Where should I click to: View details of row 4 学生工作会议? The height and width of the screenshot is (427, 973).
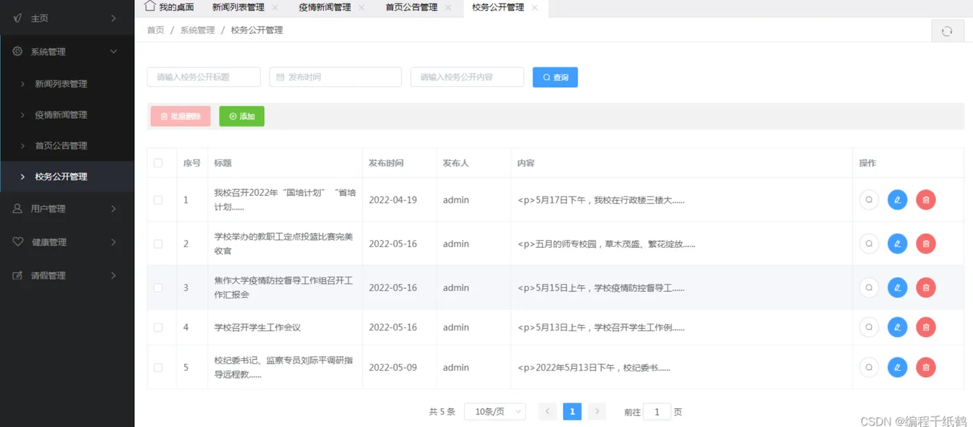pyautogui.click(x=869, y=327)
